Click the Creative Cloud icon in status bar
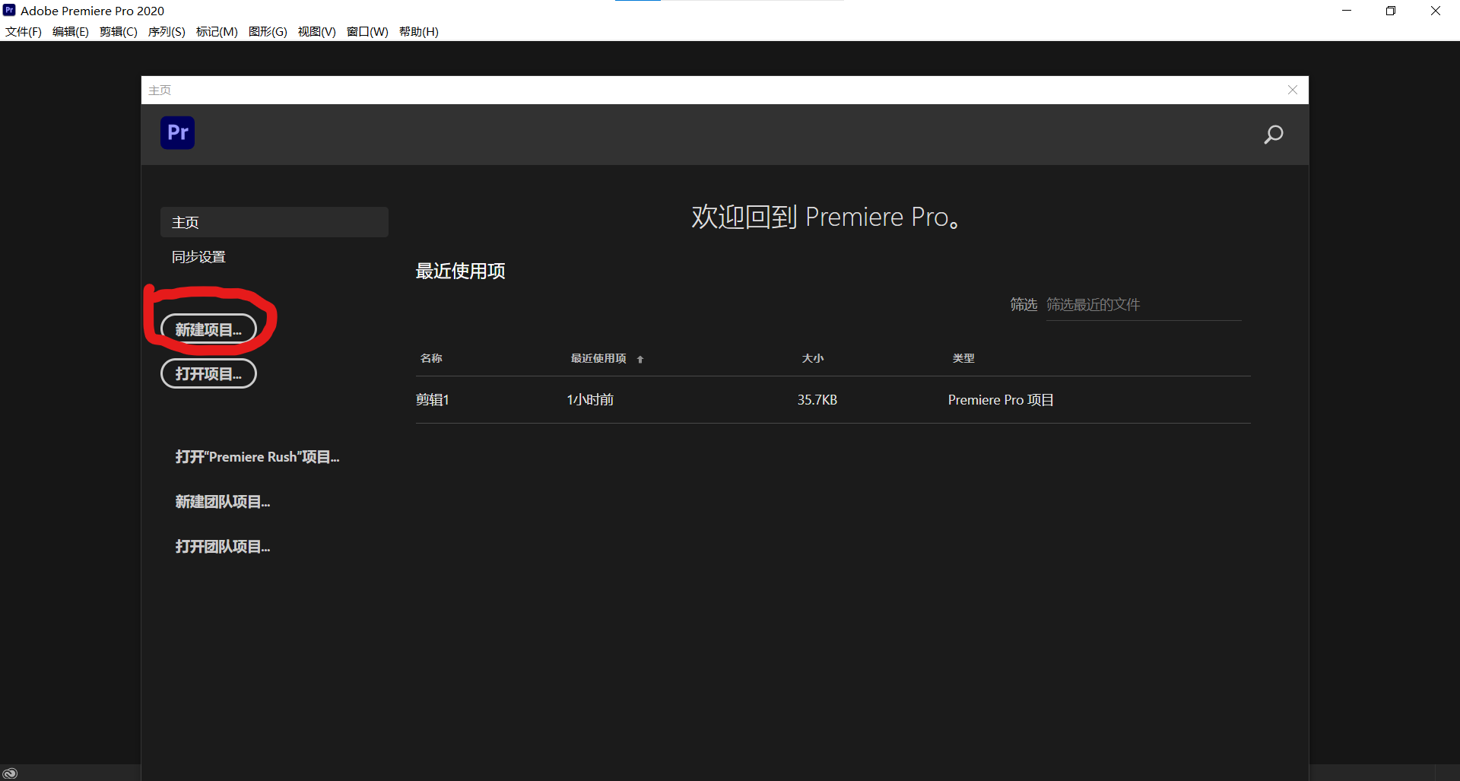The height and width of the screenshot is (781, 1460). (x=10, y=773)
